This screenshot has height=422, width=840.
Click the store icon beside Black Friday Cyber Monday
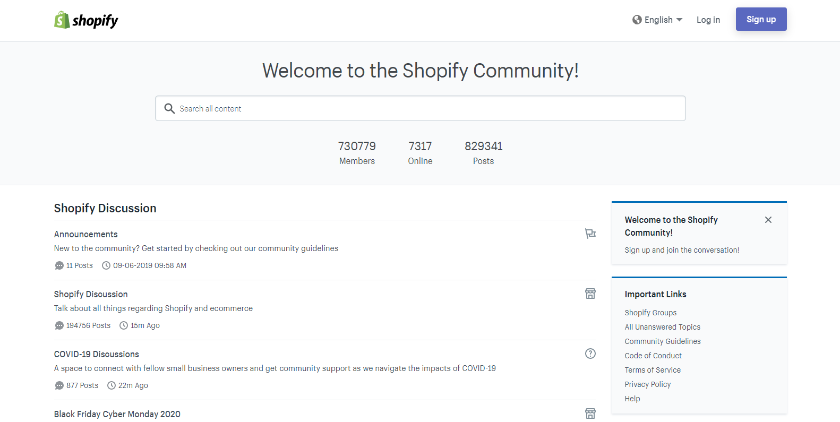pyautogui.click(x=590, y=414)
